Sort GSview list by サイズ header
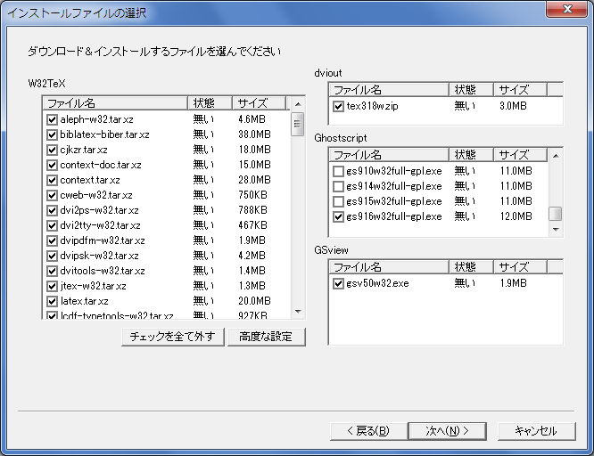 (x=520, y=267)
